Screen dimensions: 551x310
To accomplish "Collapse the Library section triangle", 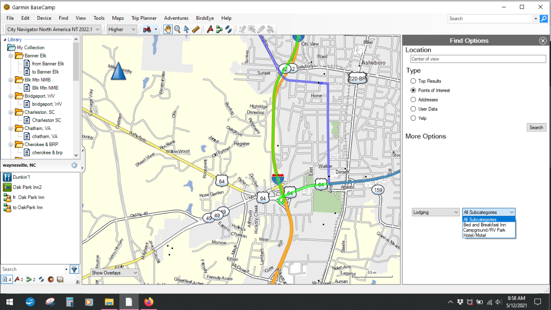I will click(x=5, y=40).
